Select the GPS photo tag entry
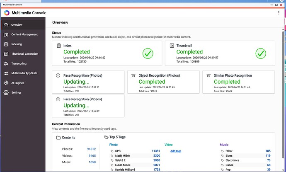 click(x=135, y=151)
